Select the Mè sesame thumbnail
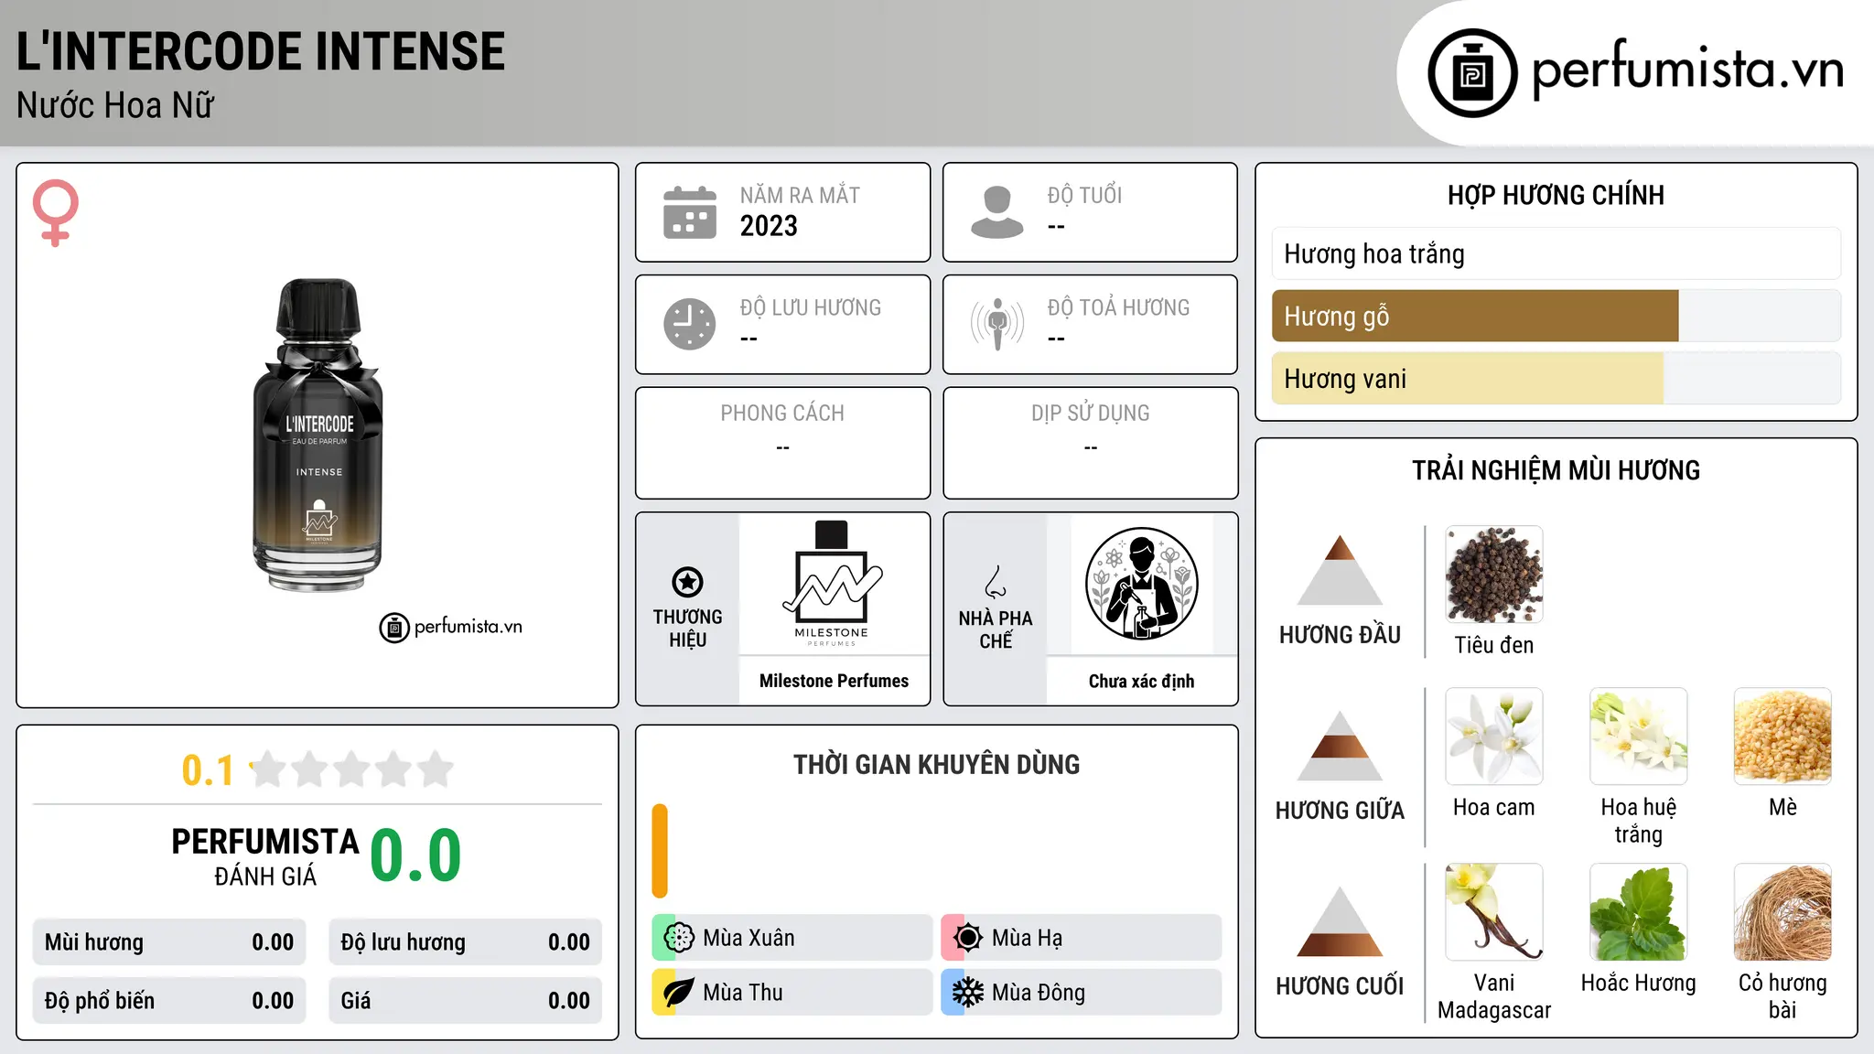The width and height of the screenshot is (1874, 1054). [1782, 737]
